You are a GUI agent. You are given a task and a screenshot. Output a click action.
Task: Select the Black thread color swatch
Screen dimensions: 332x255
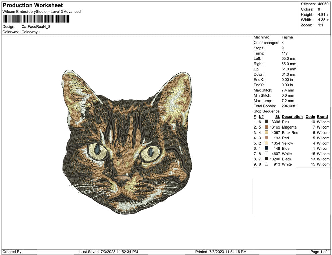267,159
